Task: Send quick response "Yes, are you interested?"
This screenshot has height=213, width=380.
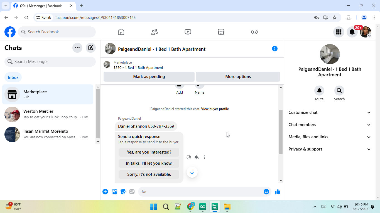Action: coord(149,152)
